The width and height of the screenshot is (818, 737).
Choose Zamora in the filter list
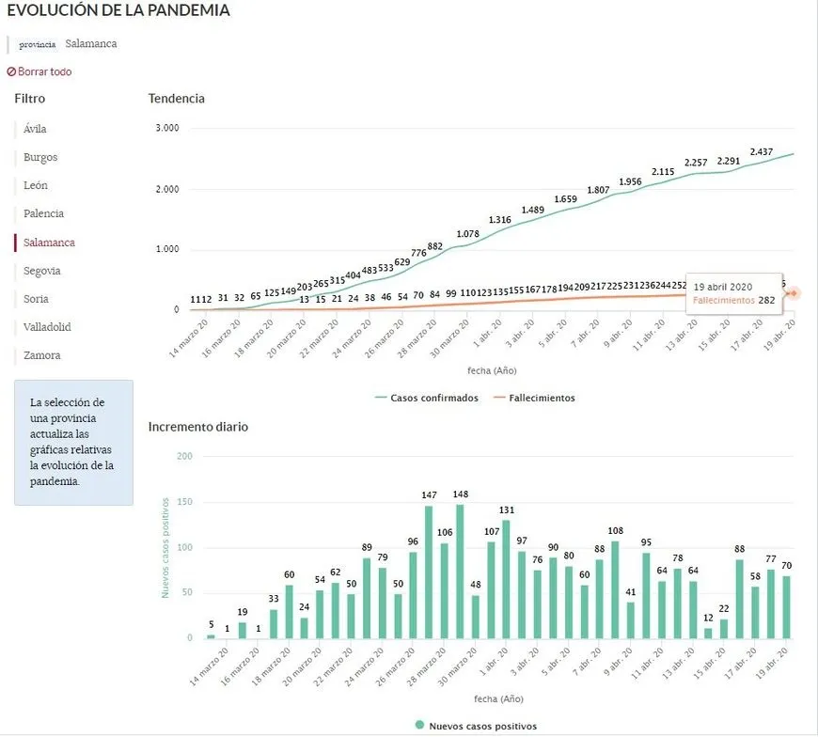coord(41,355)
